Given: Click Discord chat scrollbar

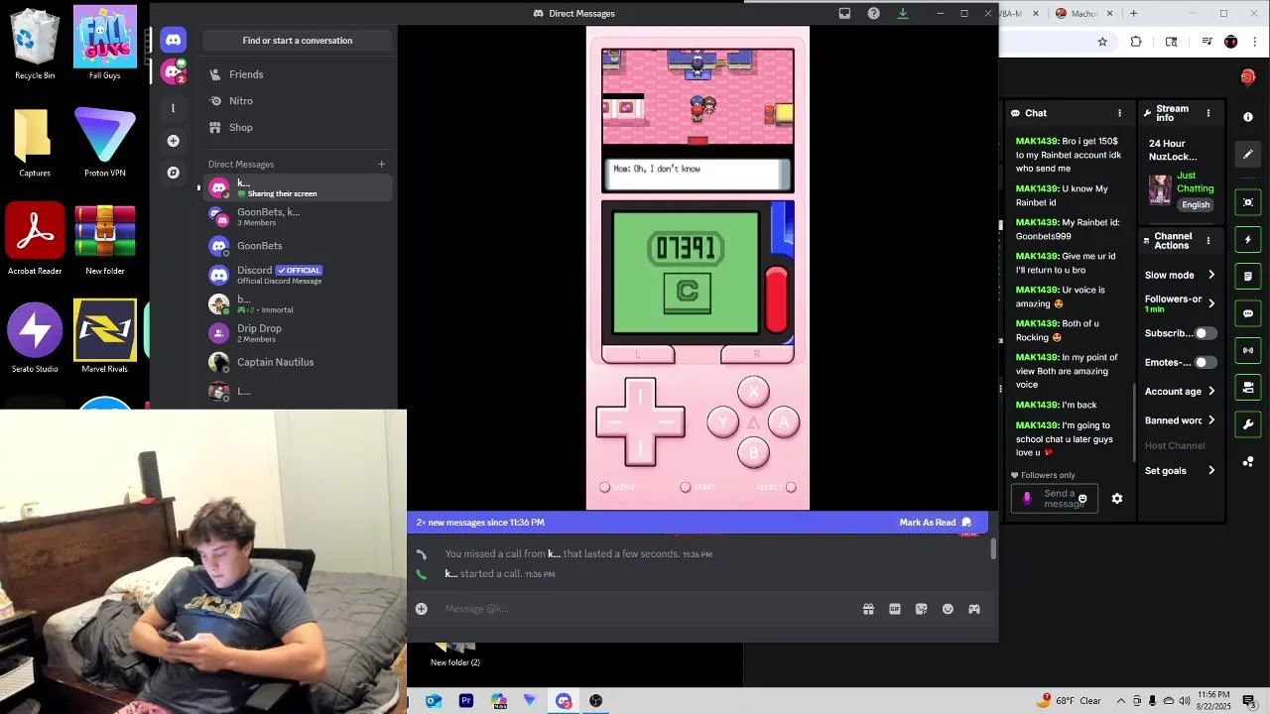Looking at the screenshot, I should 993,547.
